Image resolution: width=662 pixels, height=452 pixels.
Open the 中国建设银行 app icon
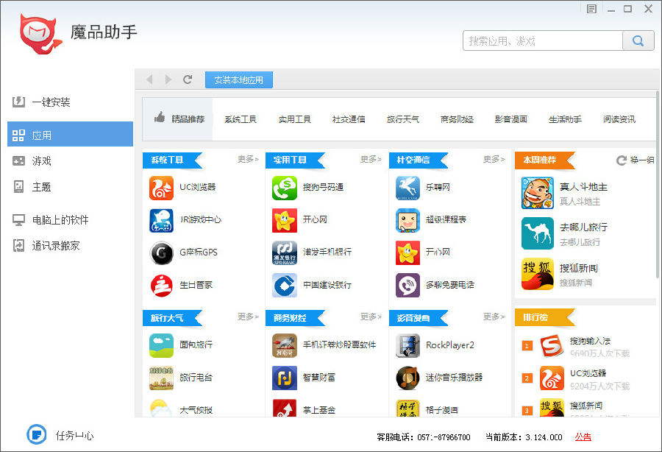pyautogui.click(x=285, y=286)
